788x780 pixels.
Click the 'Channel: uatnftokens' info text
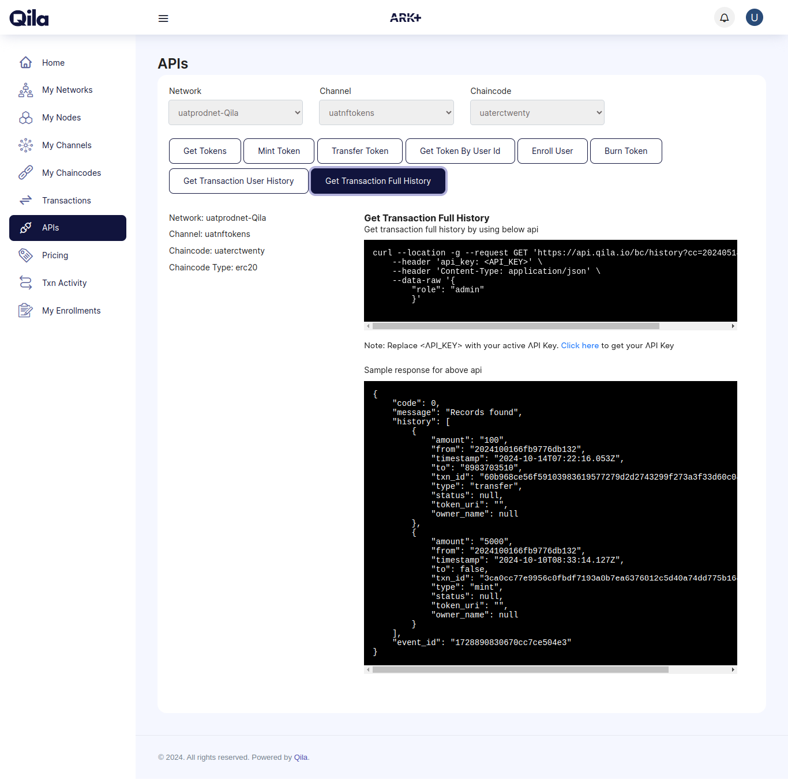209,234
